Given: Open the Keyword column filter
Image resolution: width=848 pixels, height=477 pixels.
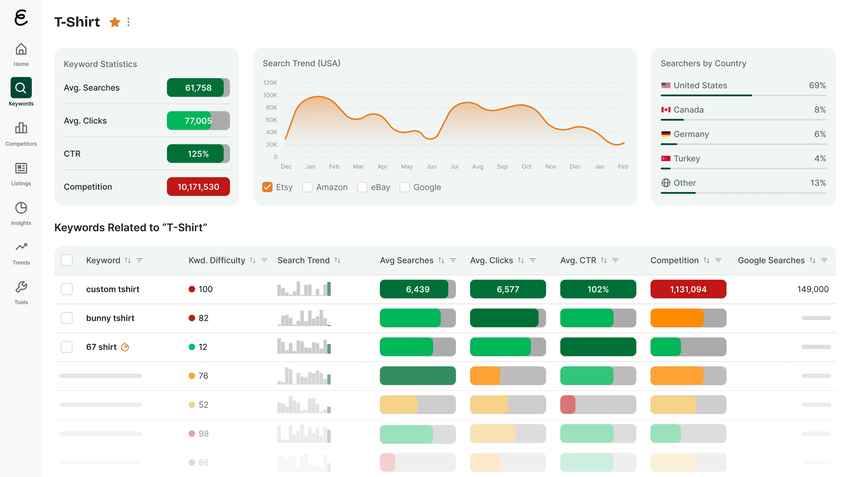Looking at the screenshot, I should tap(139, 260).
